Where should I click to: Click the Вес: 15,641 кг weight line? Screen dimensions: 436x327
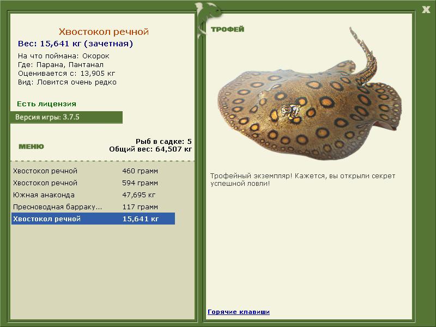(x=75, y=44)
